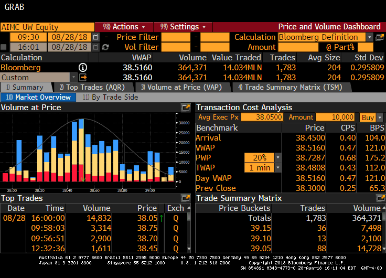Open the Calculation Bloomberg Definition dropdown

369,37
